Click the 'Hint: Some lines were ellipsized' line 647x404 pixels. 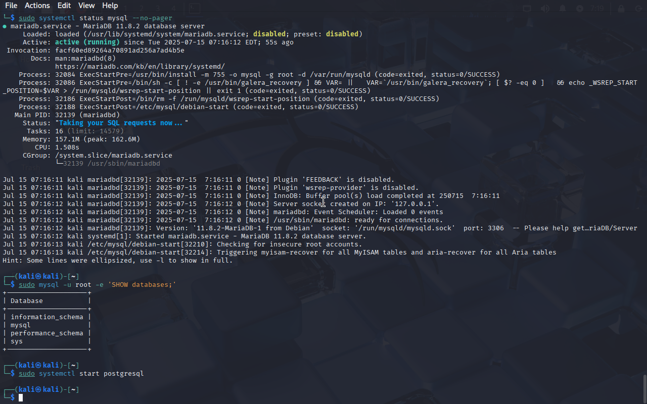pyautogui.click(x=118, y=261)
